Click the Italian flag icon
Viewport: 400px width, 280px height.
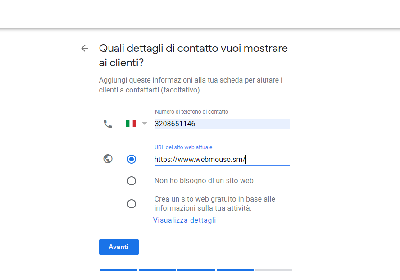tap(131, 124)
